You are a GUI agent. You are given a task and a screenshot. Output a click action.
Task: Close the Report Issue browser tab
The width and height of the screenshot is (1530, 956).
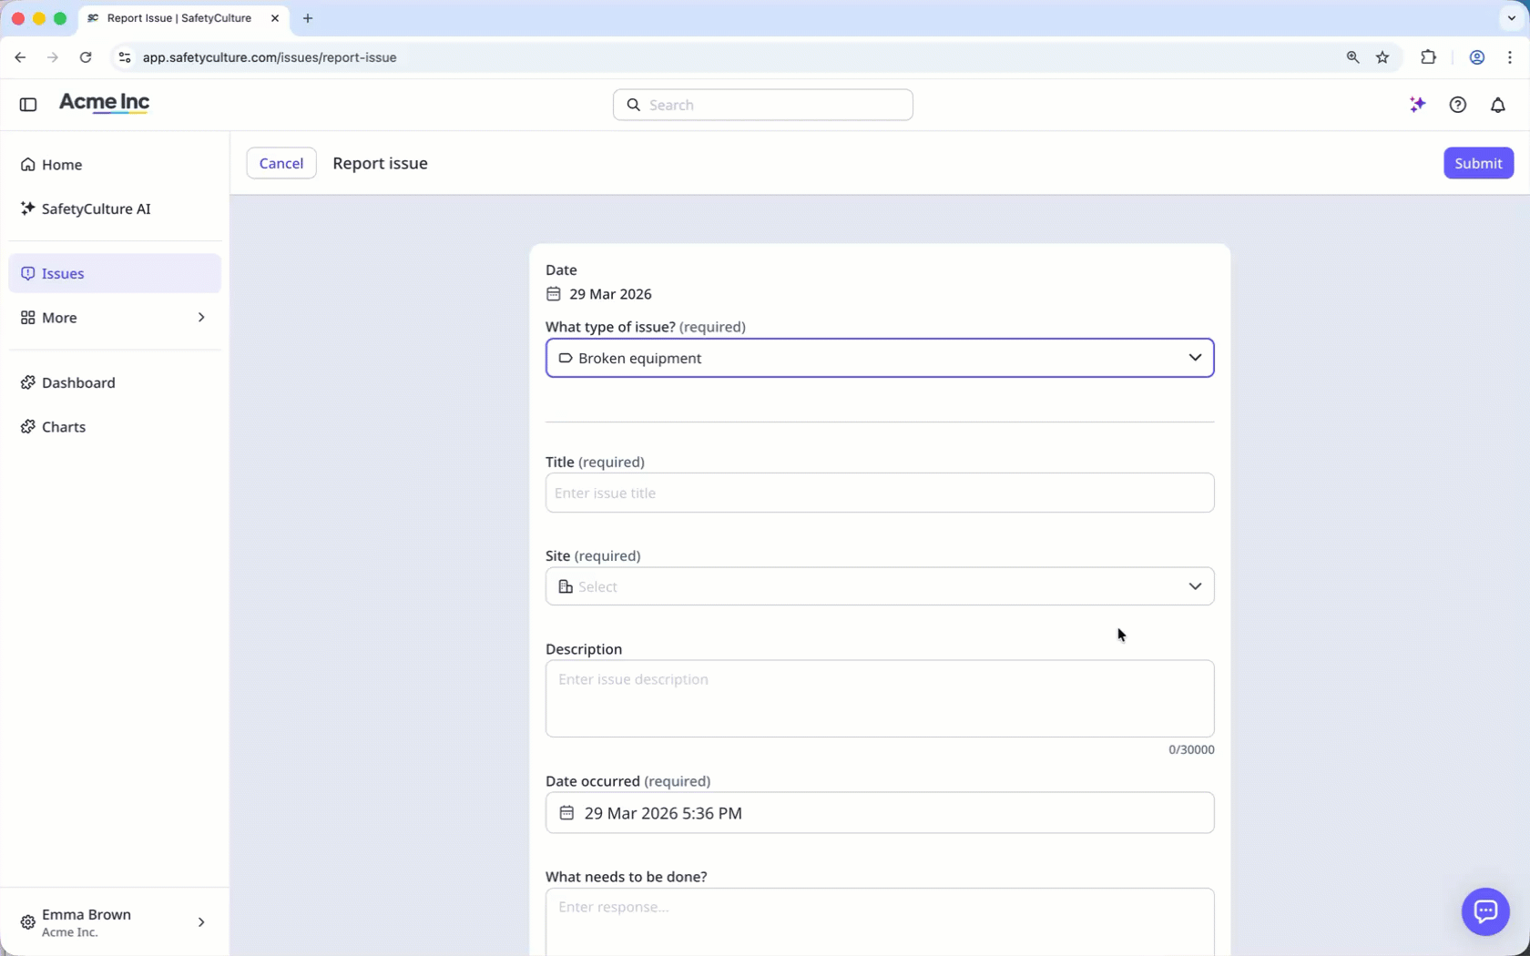coord(275,18)
